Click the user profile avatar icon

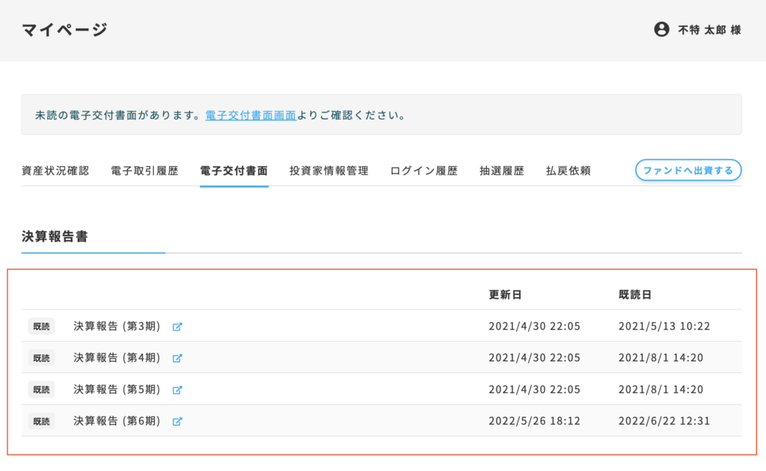click(661, 30)
